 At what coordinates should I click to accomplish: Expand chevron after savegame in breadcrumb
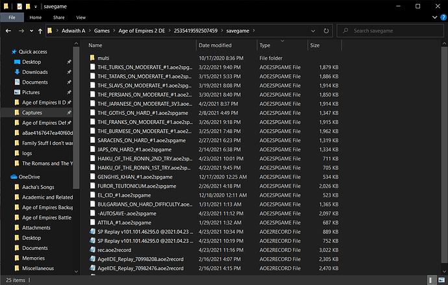[x=254, y=31]
